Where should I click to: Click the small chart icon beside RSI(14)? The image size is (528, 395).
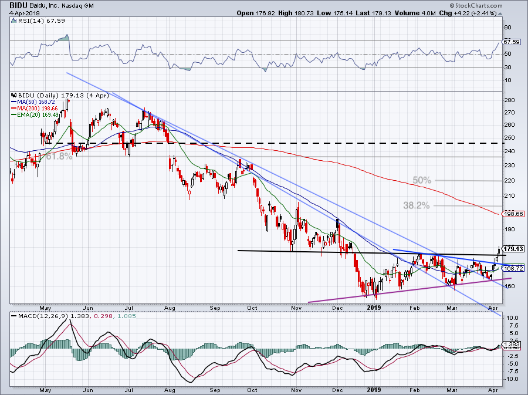click(x=13, y=21)
